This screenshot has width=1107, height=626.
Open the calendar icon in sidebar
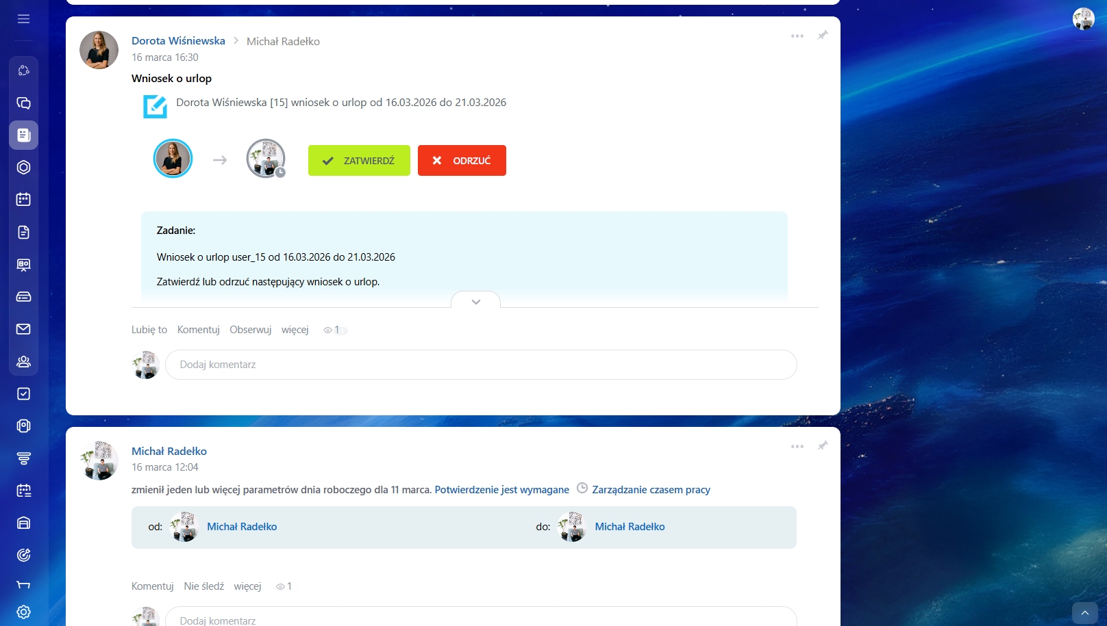pyautogui.click(x=23, y=200)
